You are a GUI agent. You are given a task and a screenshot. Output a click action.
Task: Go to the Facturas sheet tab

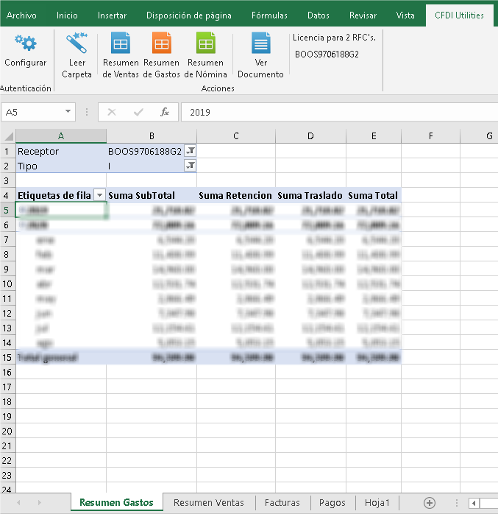(x=282, y=503)
